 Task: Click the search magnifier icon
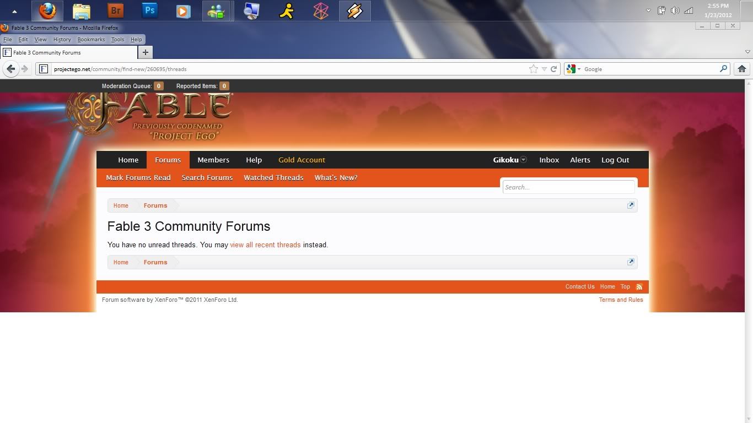pos(723,69)
